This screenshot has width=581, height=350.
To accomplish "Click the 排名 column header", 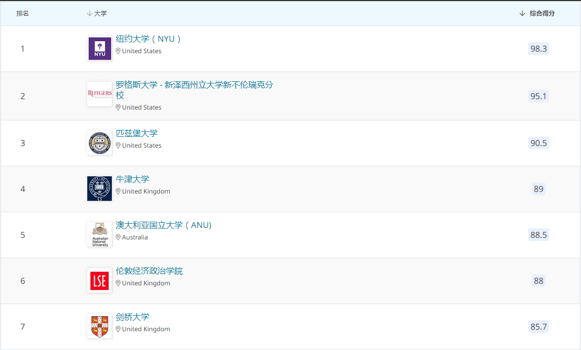I will [23, 13].
